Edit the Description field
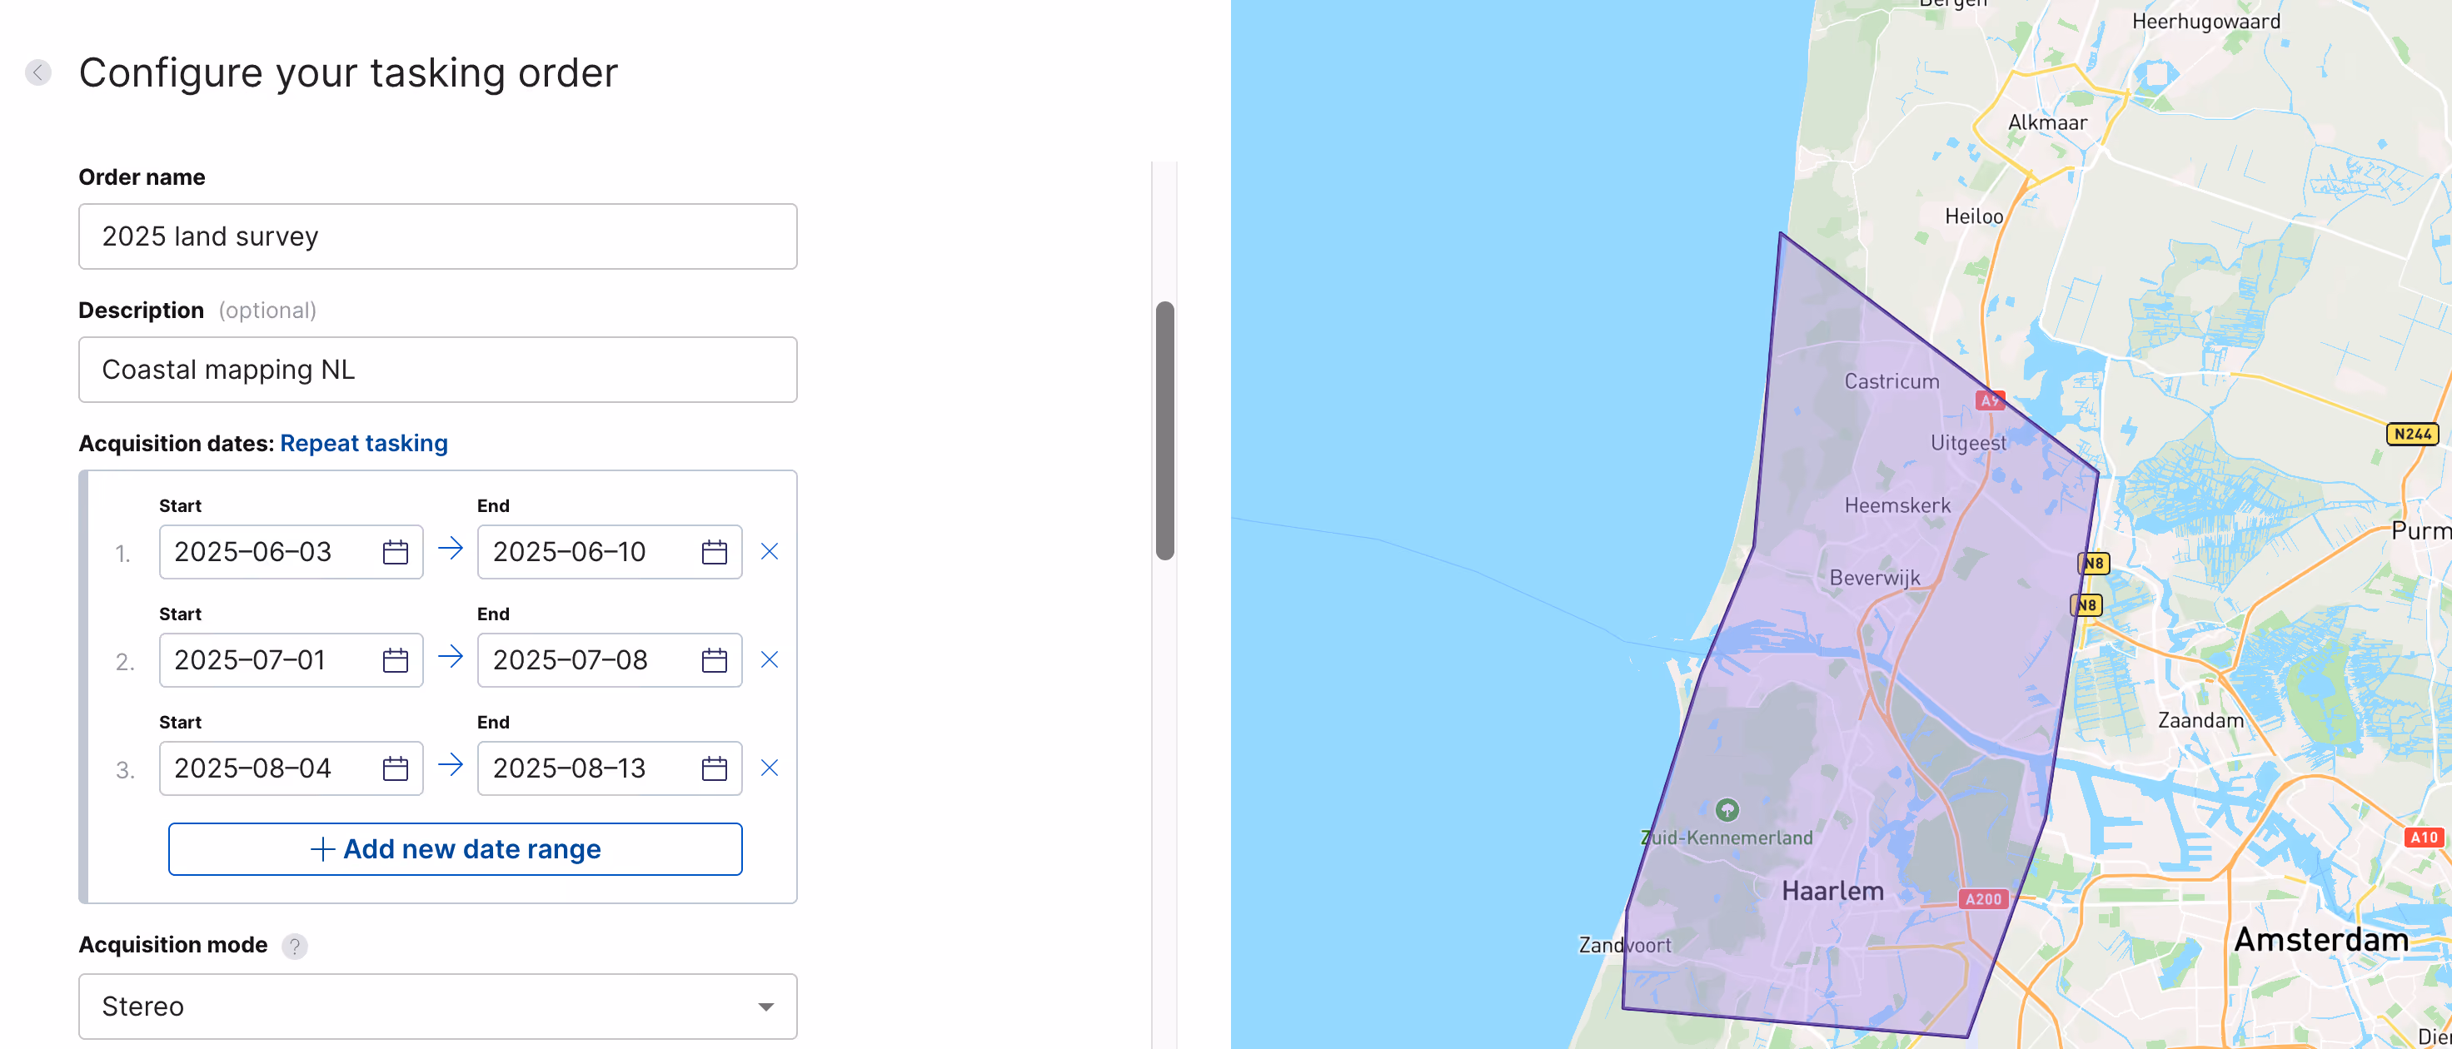The width and height of the screenshot is (2452, 1049). 438,370
